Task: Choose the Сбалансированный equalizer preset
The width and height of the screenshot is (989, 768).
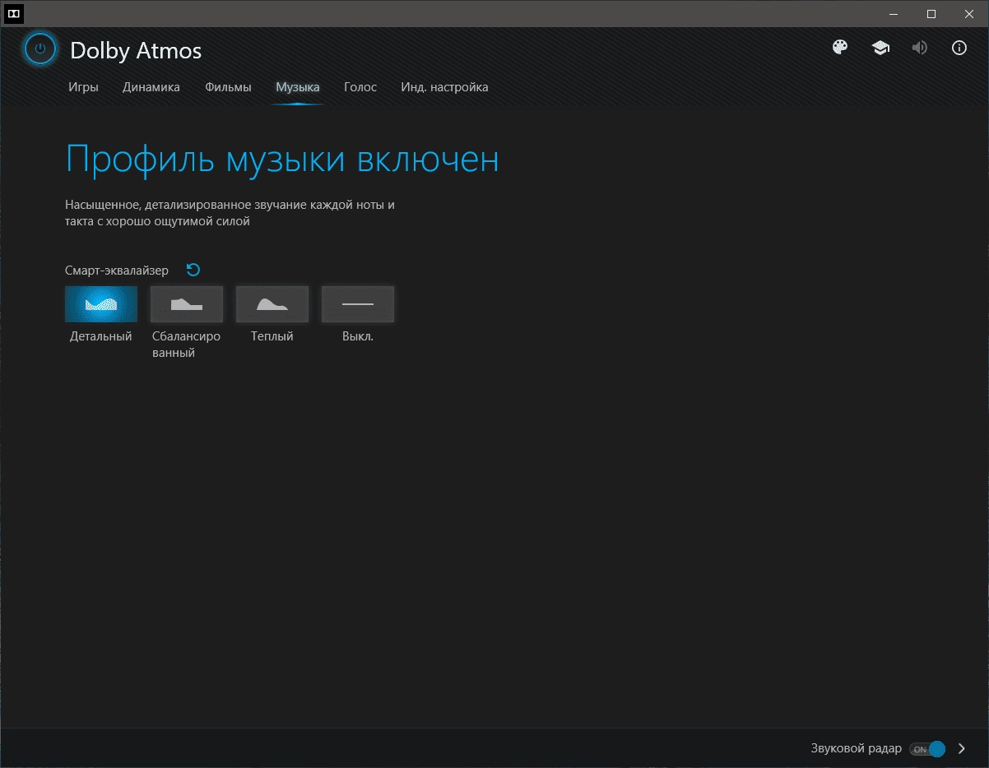Action: [187, 304]
